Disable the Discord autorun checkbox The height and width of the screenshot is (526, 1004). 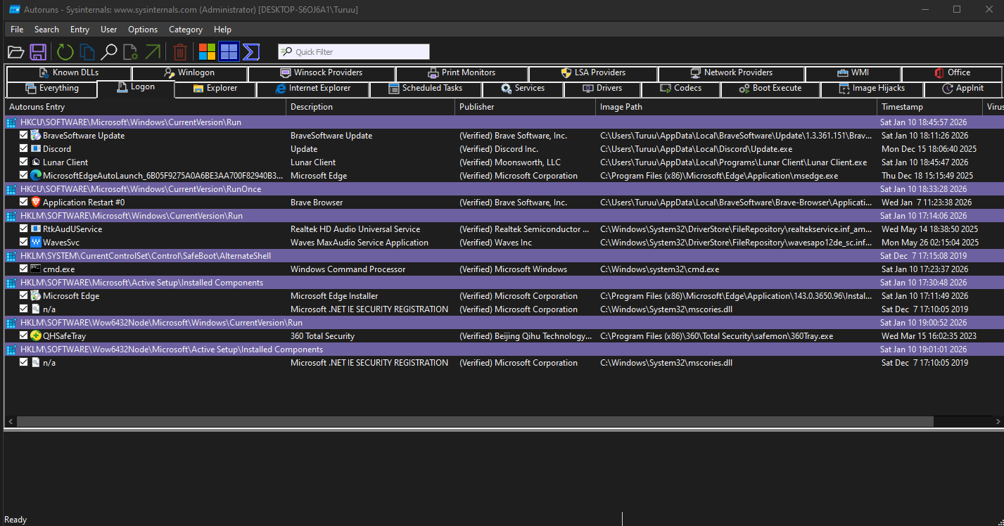(24, 149)
